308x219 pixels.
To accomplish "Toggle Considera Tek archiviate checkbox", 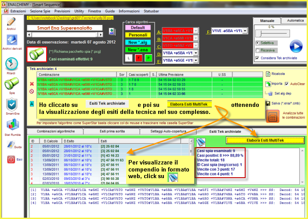I will [x=257, y=58].
